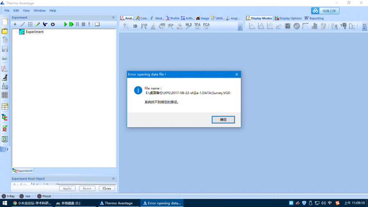
Task: Open the File menu
Action: click(x=7, y=11)
